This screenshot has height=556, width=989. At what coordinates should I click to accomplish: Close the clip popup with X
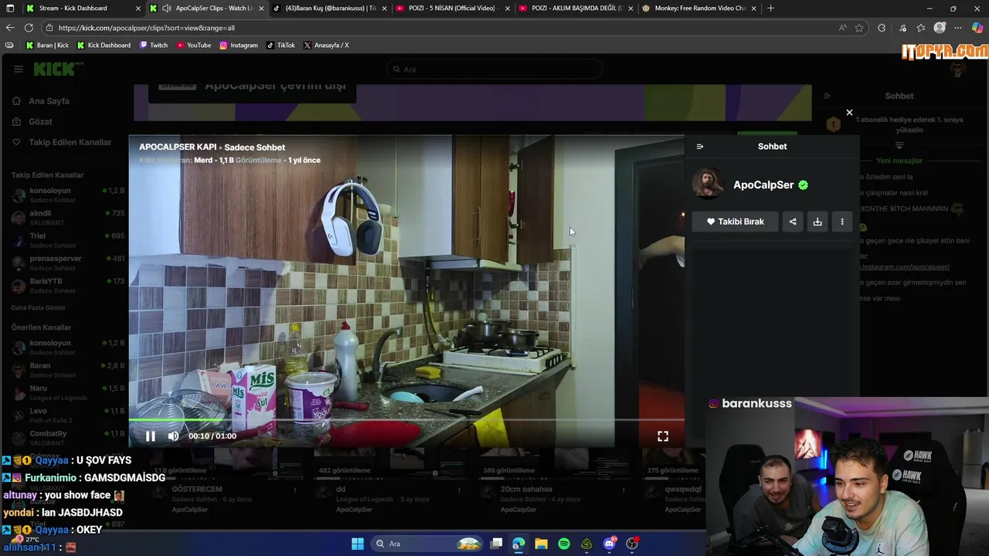tap(849, 113)
